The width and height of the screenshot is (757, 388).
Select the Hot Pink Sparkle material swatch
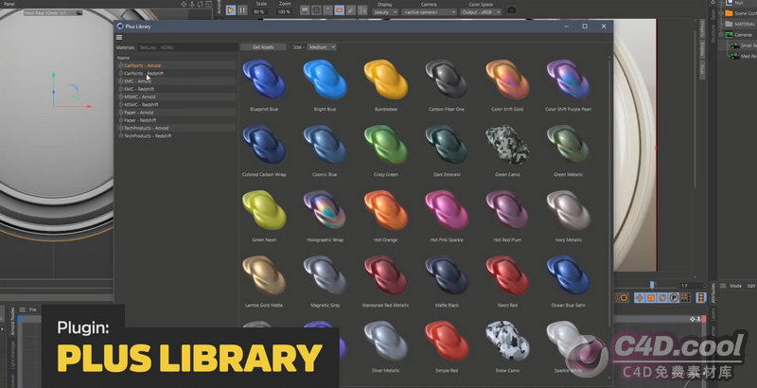[x=447, y=209]
